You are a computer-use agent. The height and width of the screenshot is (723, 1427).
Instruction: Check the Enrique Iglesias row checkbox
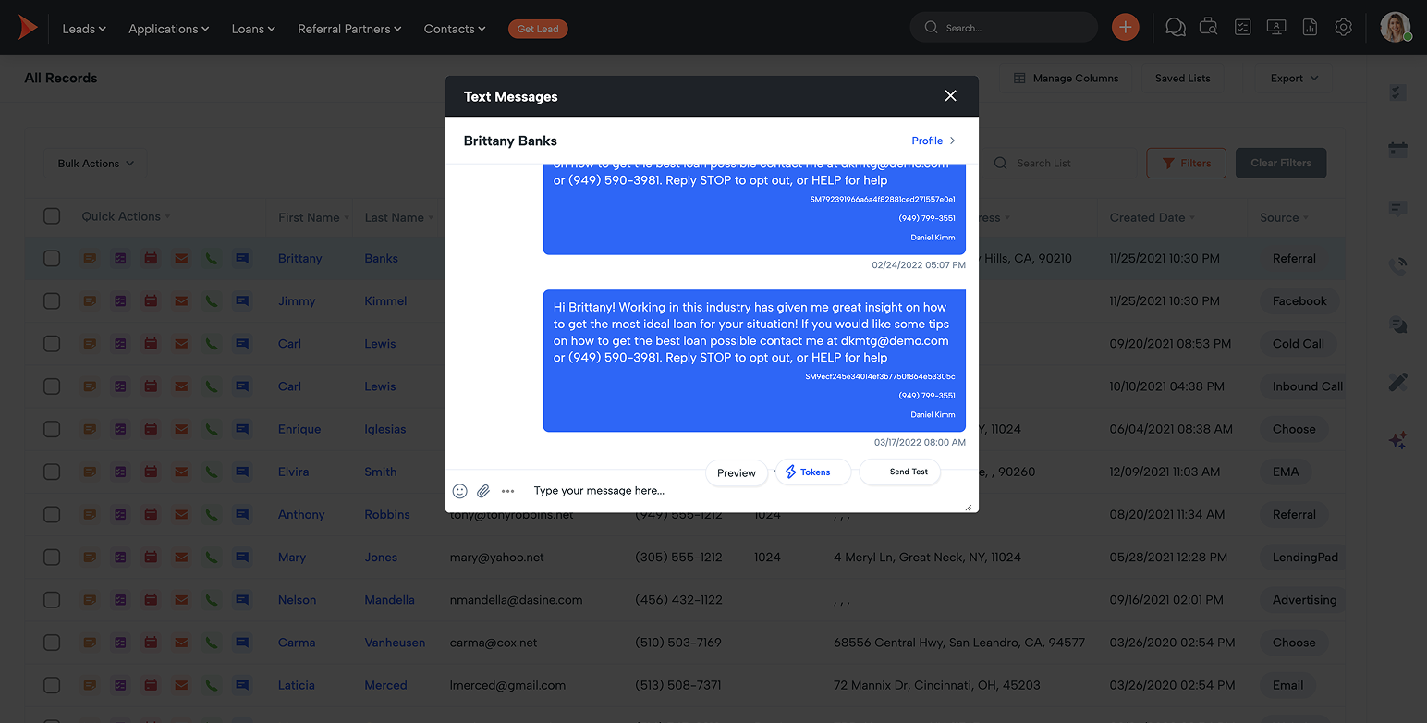pyautogui.click(x=52, y=429)
